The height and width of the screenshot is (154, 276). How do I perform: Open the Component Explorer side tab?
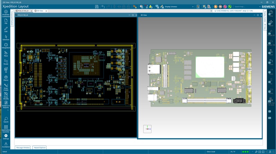tap(12, 19)
